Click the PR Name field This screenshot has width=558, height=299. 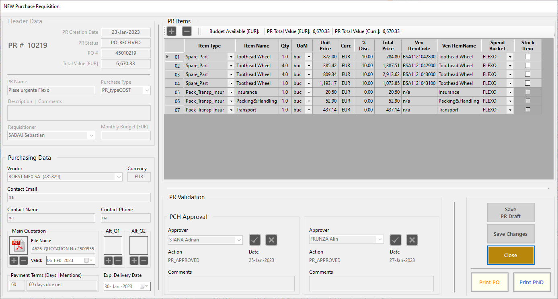(x=51, y=91)
